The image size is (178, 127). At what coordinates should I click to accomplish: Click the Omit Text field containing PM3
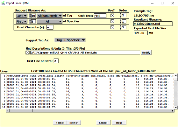[x=100, y=16]
